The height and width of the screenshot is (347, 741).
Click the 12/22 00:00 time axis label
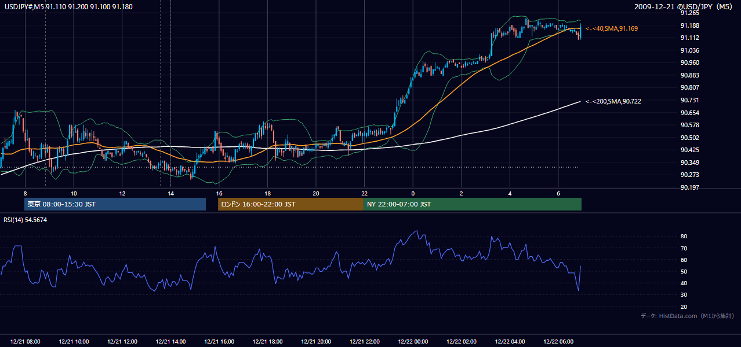tap(413, 342)
